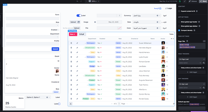Click the home icon in the navigation
Screen dimensions: 208x112
[x=160, y=8]
